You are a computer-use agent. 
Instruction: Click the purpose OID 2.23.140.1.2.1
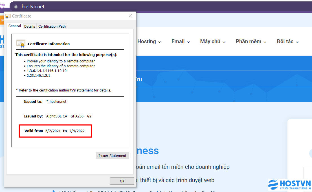coord(38,75)
